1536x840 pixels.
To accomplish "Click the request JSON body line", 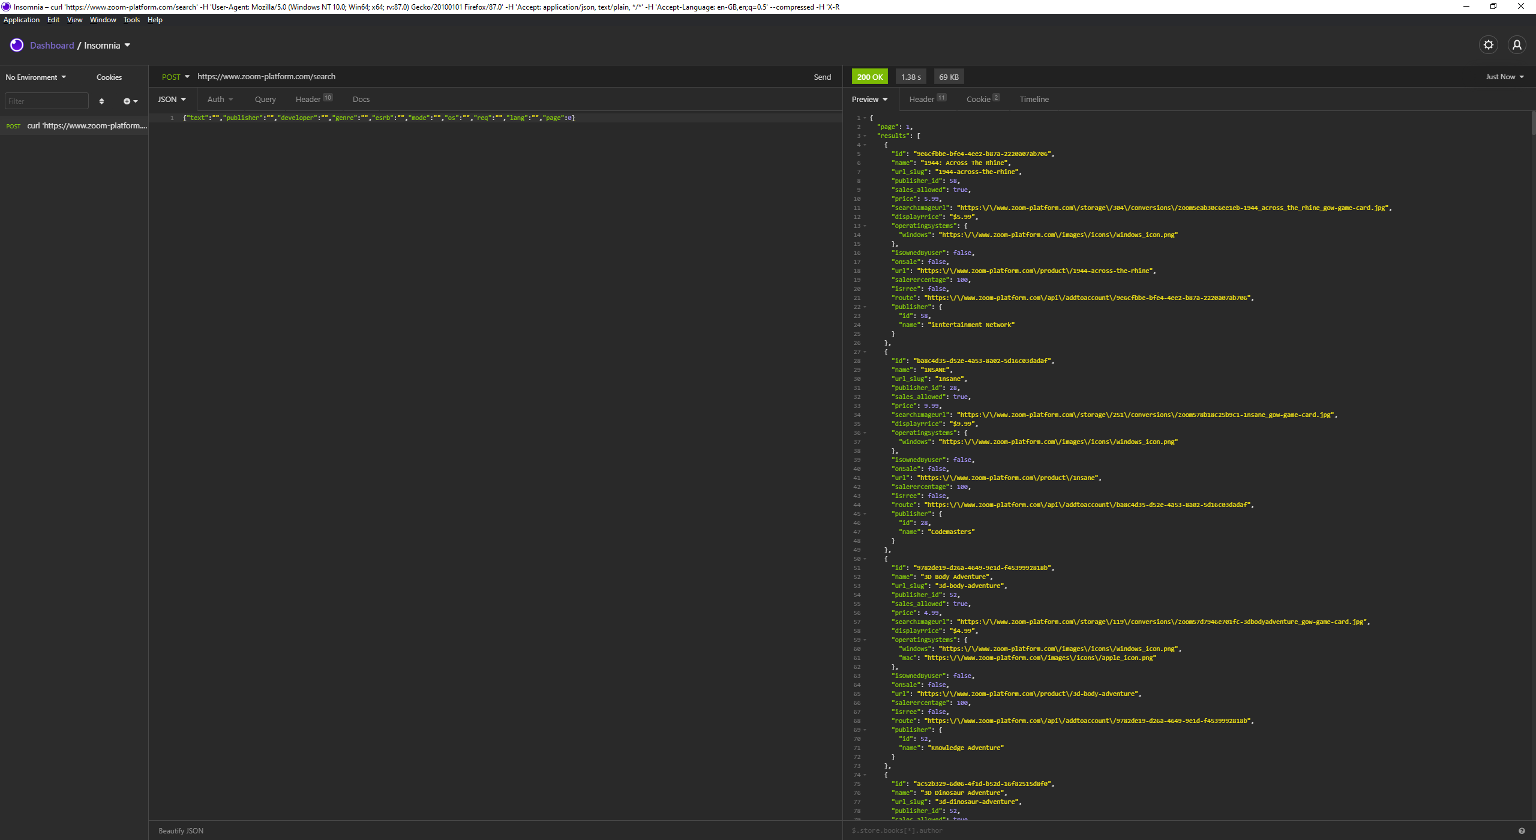I will (379, 118).
